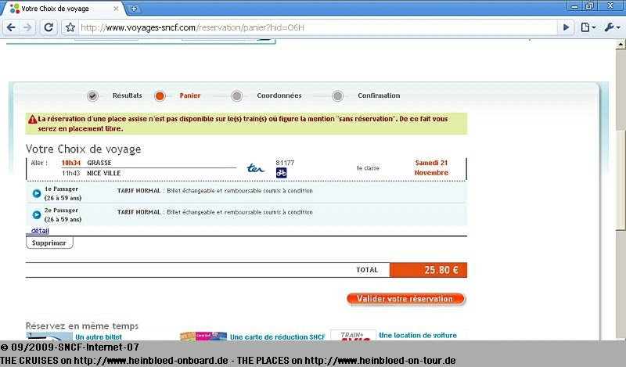
Task: Close the Votre Choix de voyage tab
Action: pyautogui.click(x=116, y=9)
